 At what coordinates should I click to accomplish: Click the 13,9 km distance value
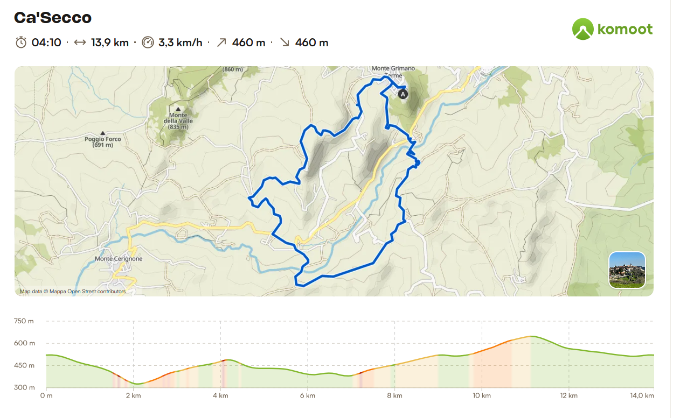point(109,42)
